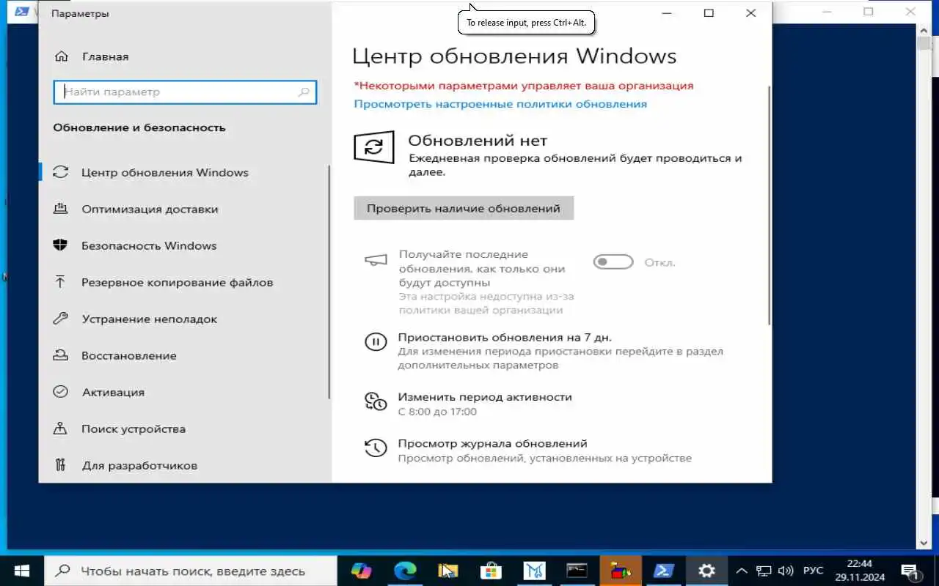
Task: Click the highlighted colorful box taskbar app
Action: (x=621, y=571)
